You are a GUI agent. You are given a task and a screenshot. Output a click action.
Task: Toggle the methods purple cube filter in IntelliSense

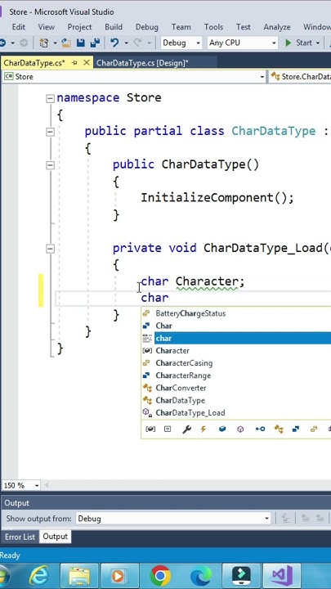240,429
